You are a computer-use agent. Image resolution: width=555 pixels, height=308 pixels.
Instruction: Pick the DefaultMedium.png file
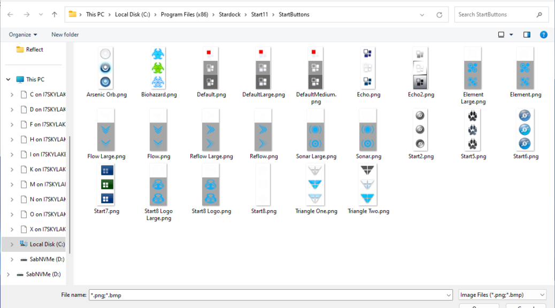[x=315, y=68]
